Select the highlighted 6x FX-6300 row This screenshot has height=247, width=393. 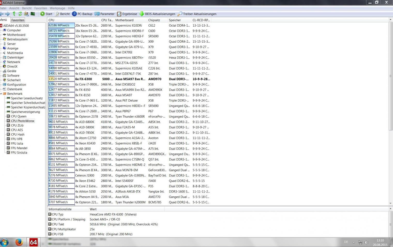(x=129, y=79)
